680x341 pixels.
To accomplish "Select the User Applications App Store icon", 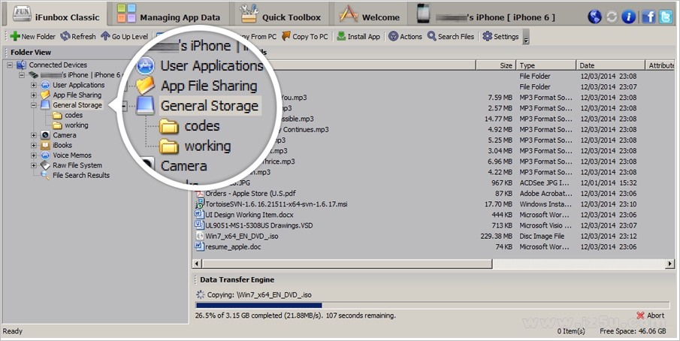I will [x=45, y=85].
